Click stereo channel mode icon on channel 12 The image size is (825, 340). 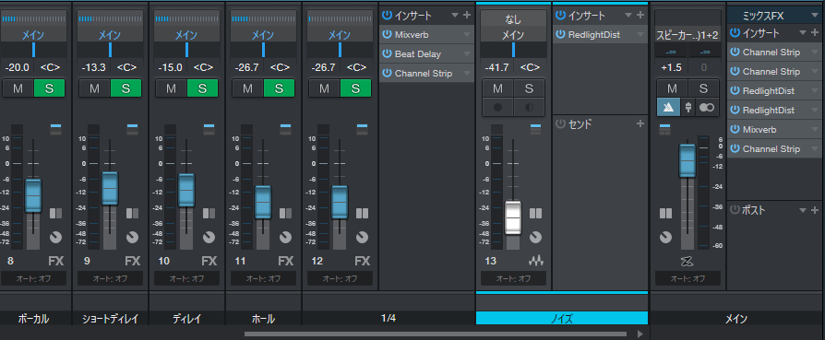pyautogui.click(x=362, y=214)
